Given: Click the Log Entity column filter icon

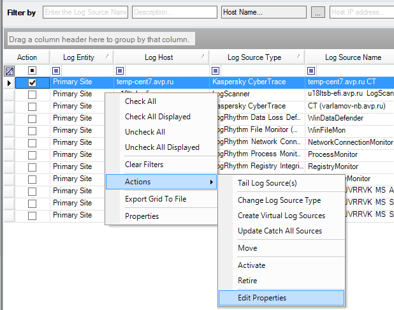Looking at the screenshot, I should click(56, 70).
